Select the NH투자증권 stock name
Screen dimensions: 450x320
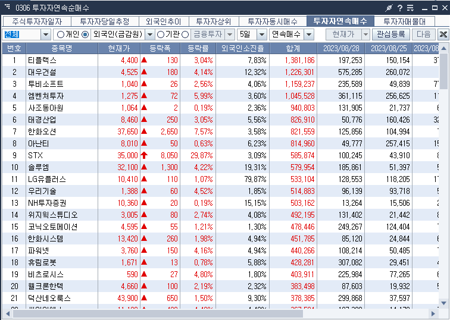coord(47,203)
